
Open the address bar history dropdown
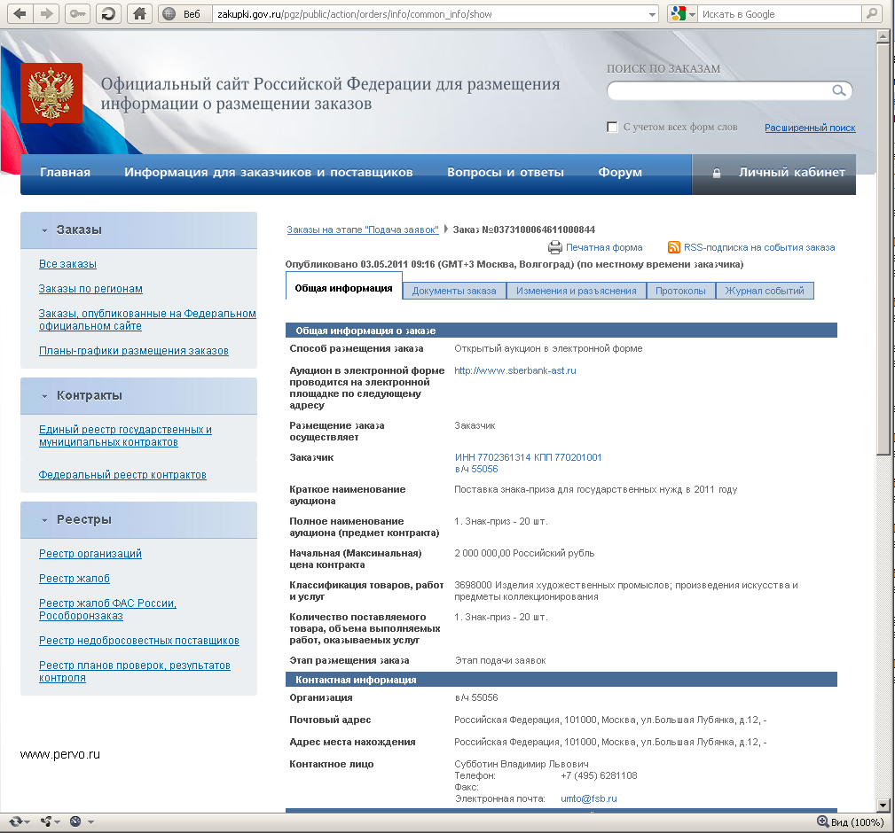pyautogui.click(x=653, y=14)
